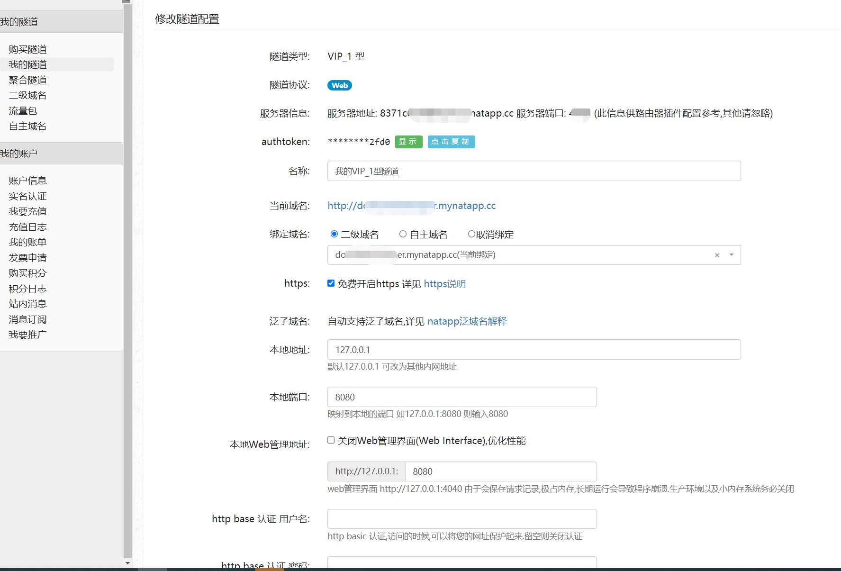Open the bound domain combo box
Viewport: 841px width, 571px height.
[x=534, y=255]
